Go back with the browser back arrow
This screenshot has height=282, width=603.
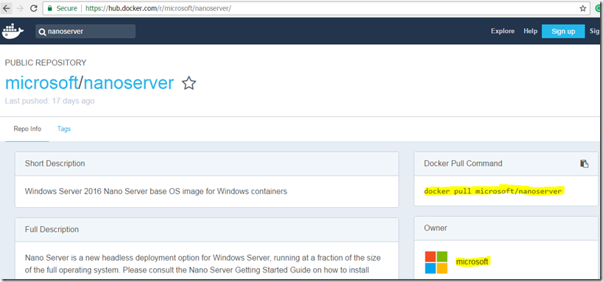click(x=7, y=8)
